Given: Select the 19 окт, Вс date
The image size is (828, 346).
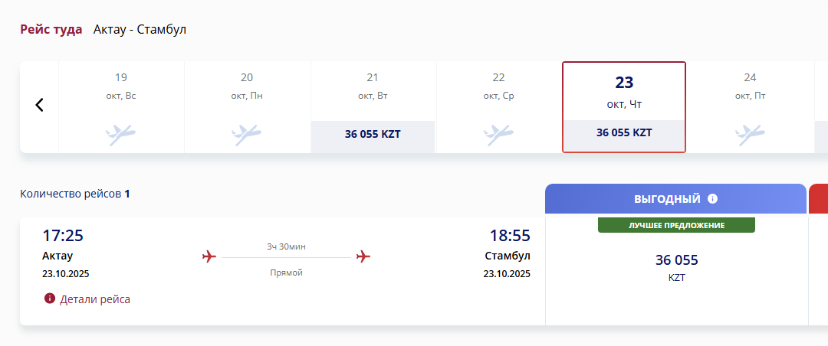Looking at the screenshot, I should click(121, 107).
